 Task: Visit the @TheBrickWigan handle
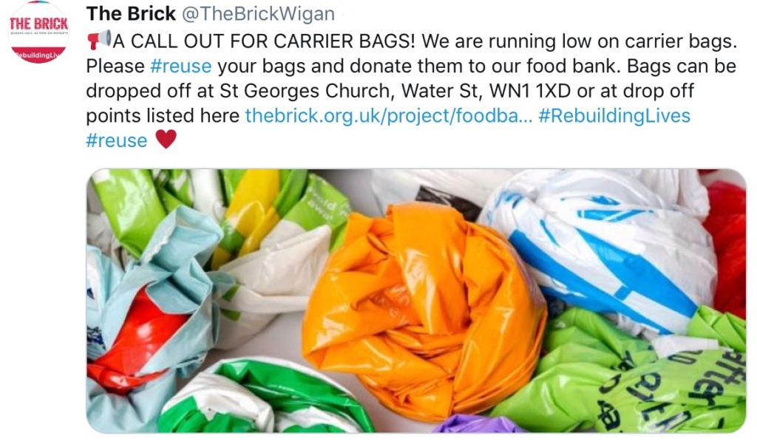click(x=258, y=14)
